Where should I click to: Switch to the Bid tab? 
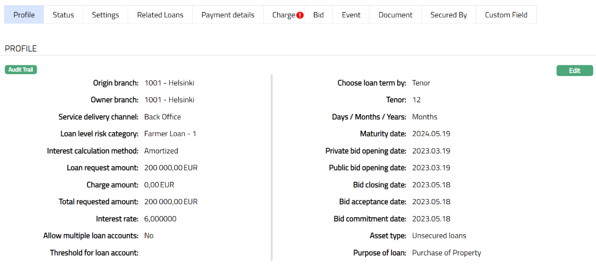319,15
